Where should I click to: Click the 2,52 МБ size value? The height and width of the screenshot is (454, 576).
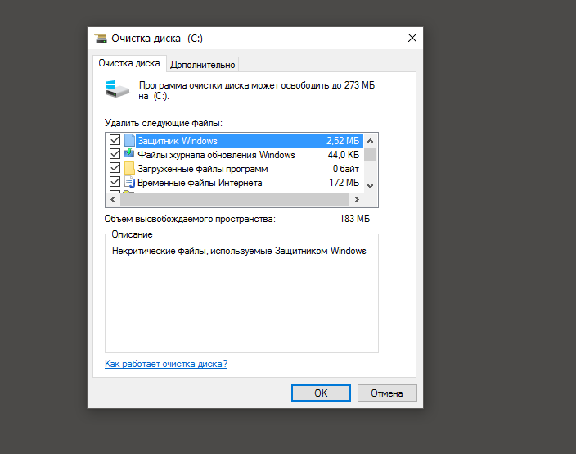click(x=343, y=141)
